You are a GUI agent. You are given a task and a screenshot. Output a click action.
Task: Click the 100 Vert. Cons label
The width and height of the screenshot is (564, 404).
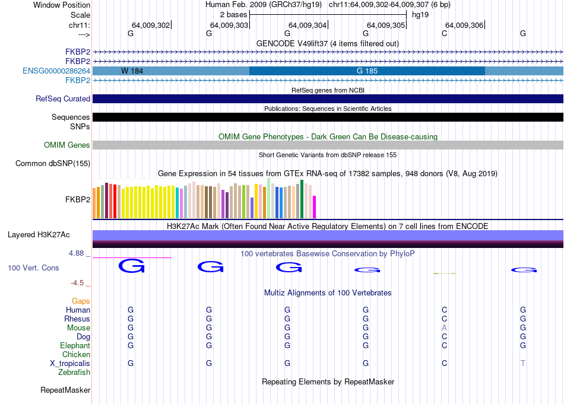(x=33, y=268)
